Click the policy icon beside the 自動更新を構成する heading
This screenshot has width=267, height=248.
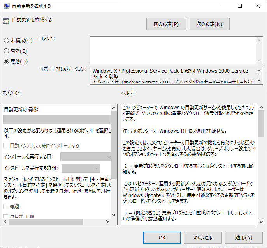(x=6, y=21)
